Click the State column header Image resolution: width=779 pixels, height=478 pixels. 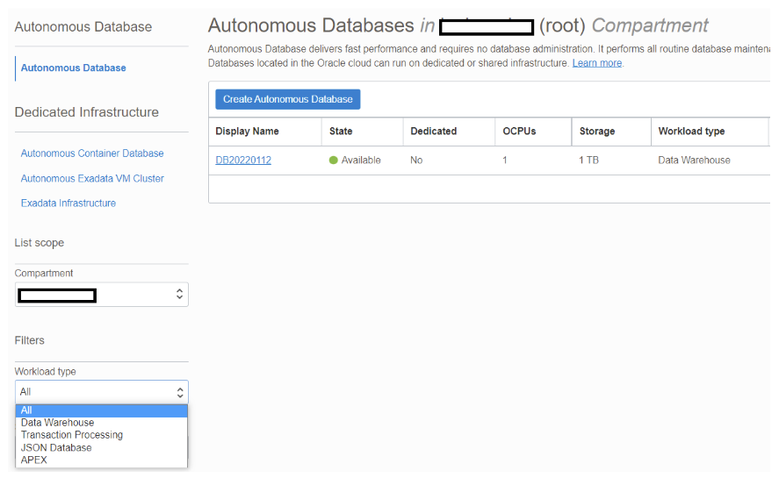[341, 132]
